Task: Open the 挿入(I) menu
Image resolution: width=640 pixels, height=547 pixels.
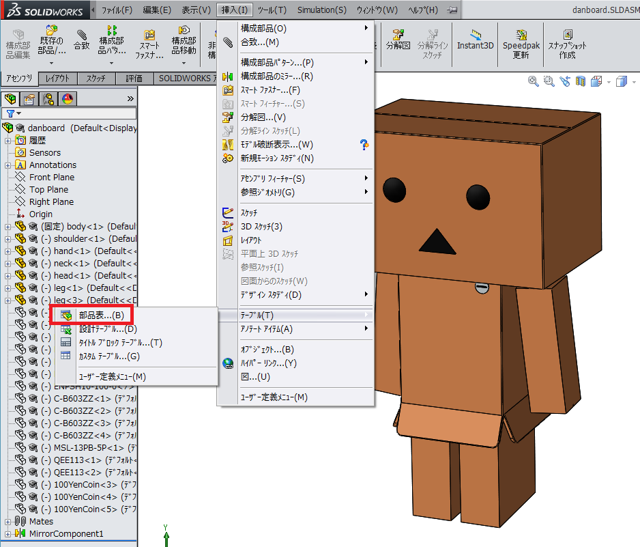Action: [x=235, y=10]
